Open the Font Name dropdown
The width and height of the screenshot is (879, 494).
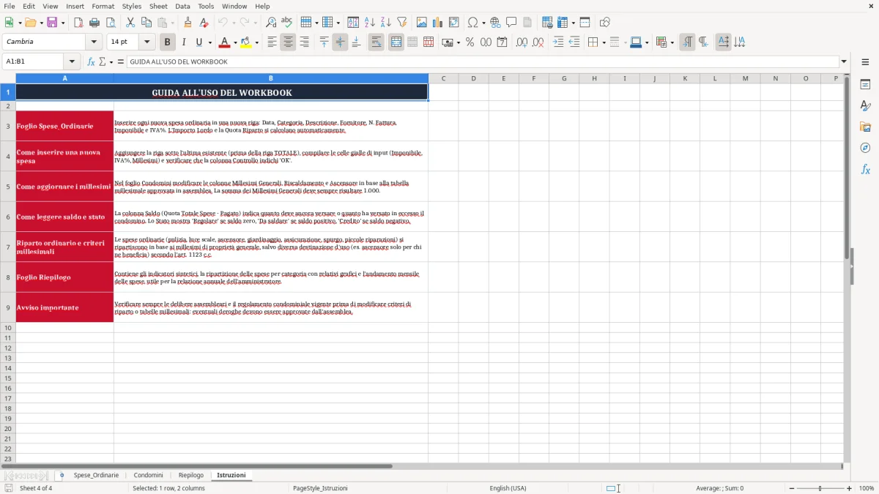pyautogui.click(x=94, y=42)
